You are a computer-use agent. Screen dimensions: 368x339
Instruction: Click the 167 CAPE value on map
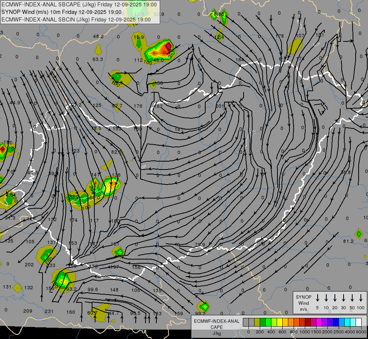pyautogui.click(x=158, y=106)
